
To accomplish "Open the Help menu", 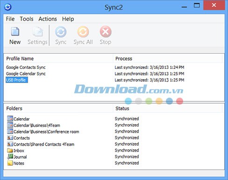I will (x=68, y=19).
